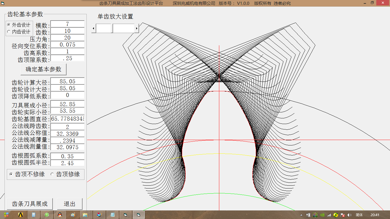Switch to the Notepad taskbar window
Image resolution: width=390 pixels, height=219 pixels.
112,215
